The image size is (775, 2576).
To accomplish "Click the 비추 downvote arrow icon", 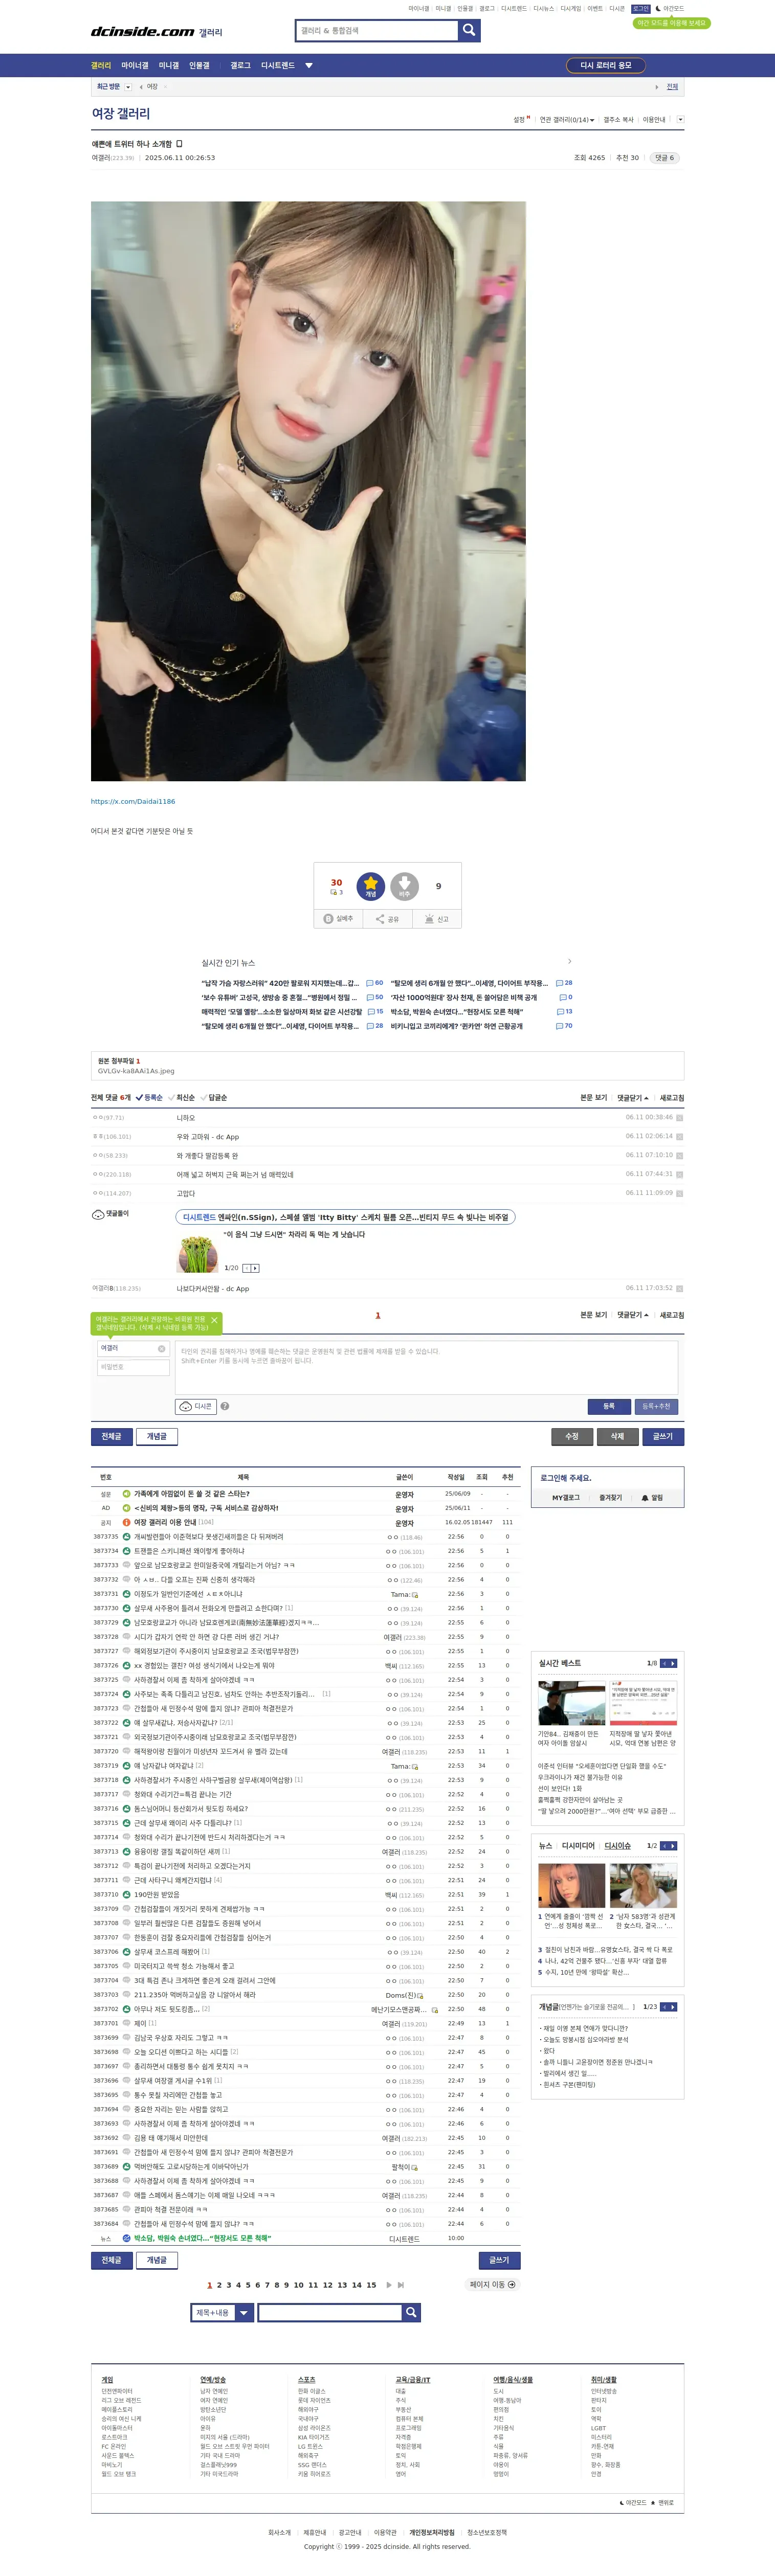I will tap(404, 885).
